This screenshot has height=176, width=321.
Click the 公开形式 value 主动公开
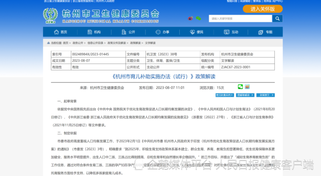[x=153, y=67]
